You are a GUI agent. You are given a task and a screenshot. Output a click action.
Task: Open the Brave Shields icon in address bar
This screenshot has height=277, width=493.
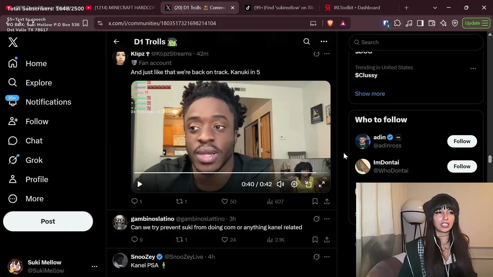pyautogui.click(x=330, y=23)
